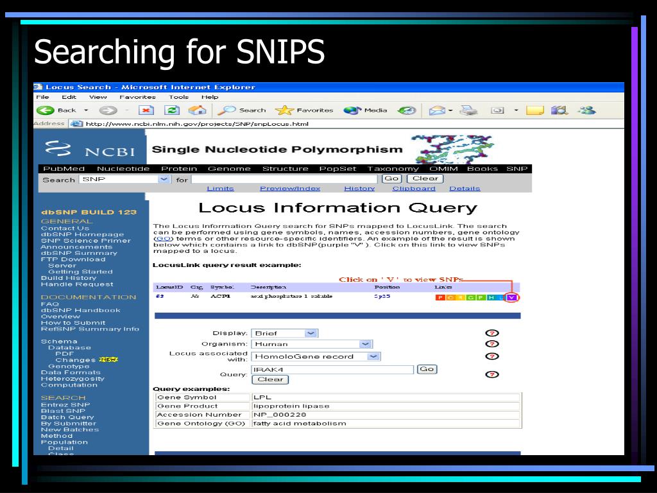Select PubMed in the NCBI navigation bar

[x=64, y=169]
